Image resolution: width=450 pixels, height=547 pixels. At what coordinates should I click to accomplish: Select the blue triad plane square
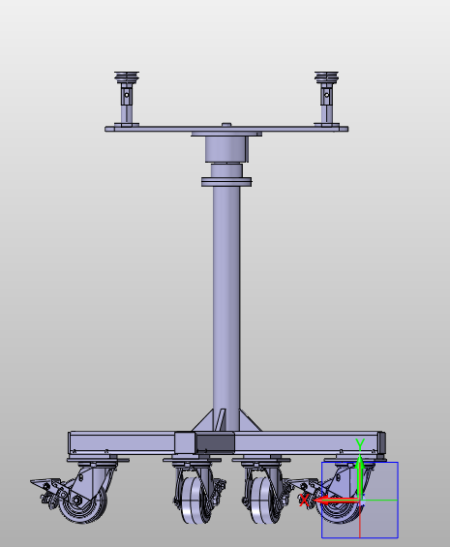(360, 500)
